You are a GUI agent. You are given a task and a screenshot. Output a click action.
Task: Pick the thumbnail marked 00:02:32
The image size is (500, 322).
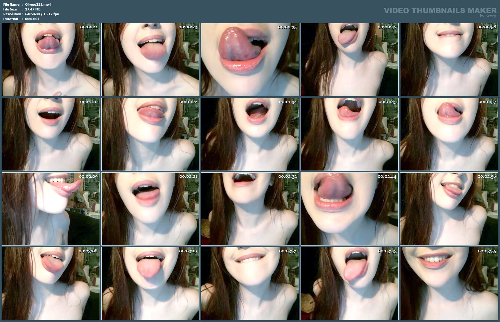point(250,209)
